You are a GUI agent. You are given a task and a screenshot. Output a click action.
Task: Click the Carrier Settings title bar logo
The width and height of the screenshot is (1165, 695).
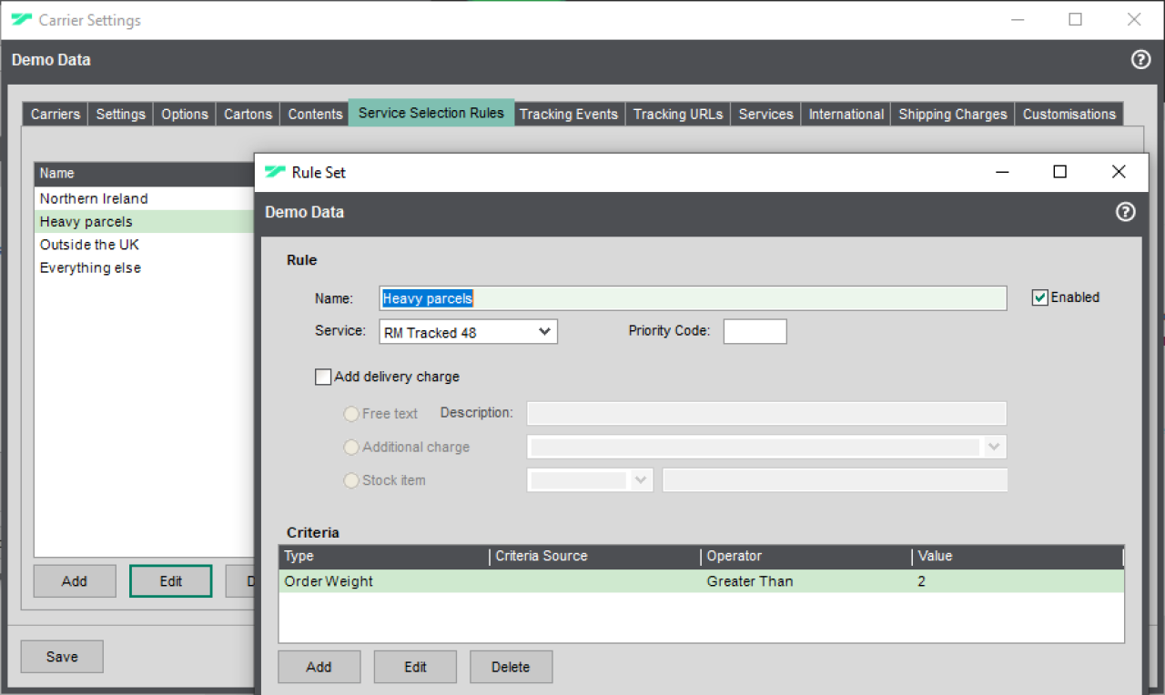pos(22,19)
